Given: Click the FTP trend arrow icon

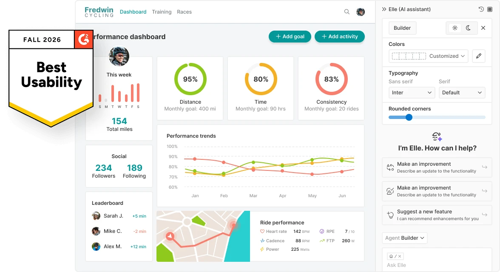Looking at the screenshot, I should click(x=322, y=241).
